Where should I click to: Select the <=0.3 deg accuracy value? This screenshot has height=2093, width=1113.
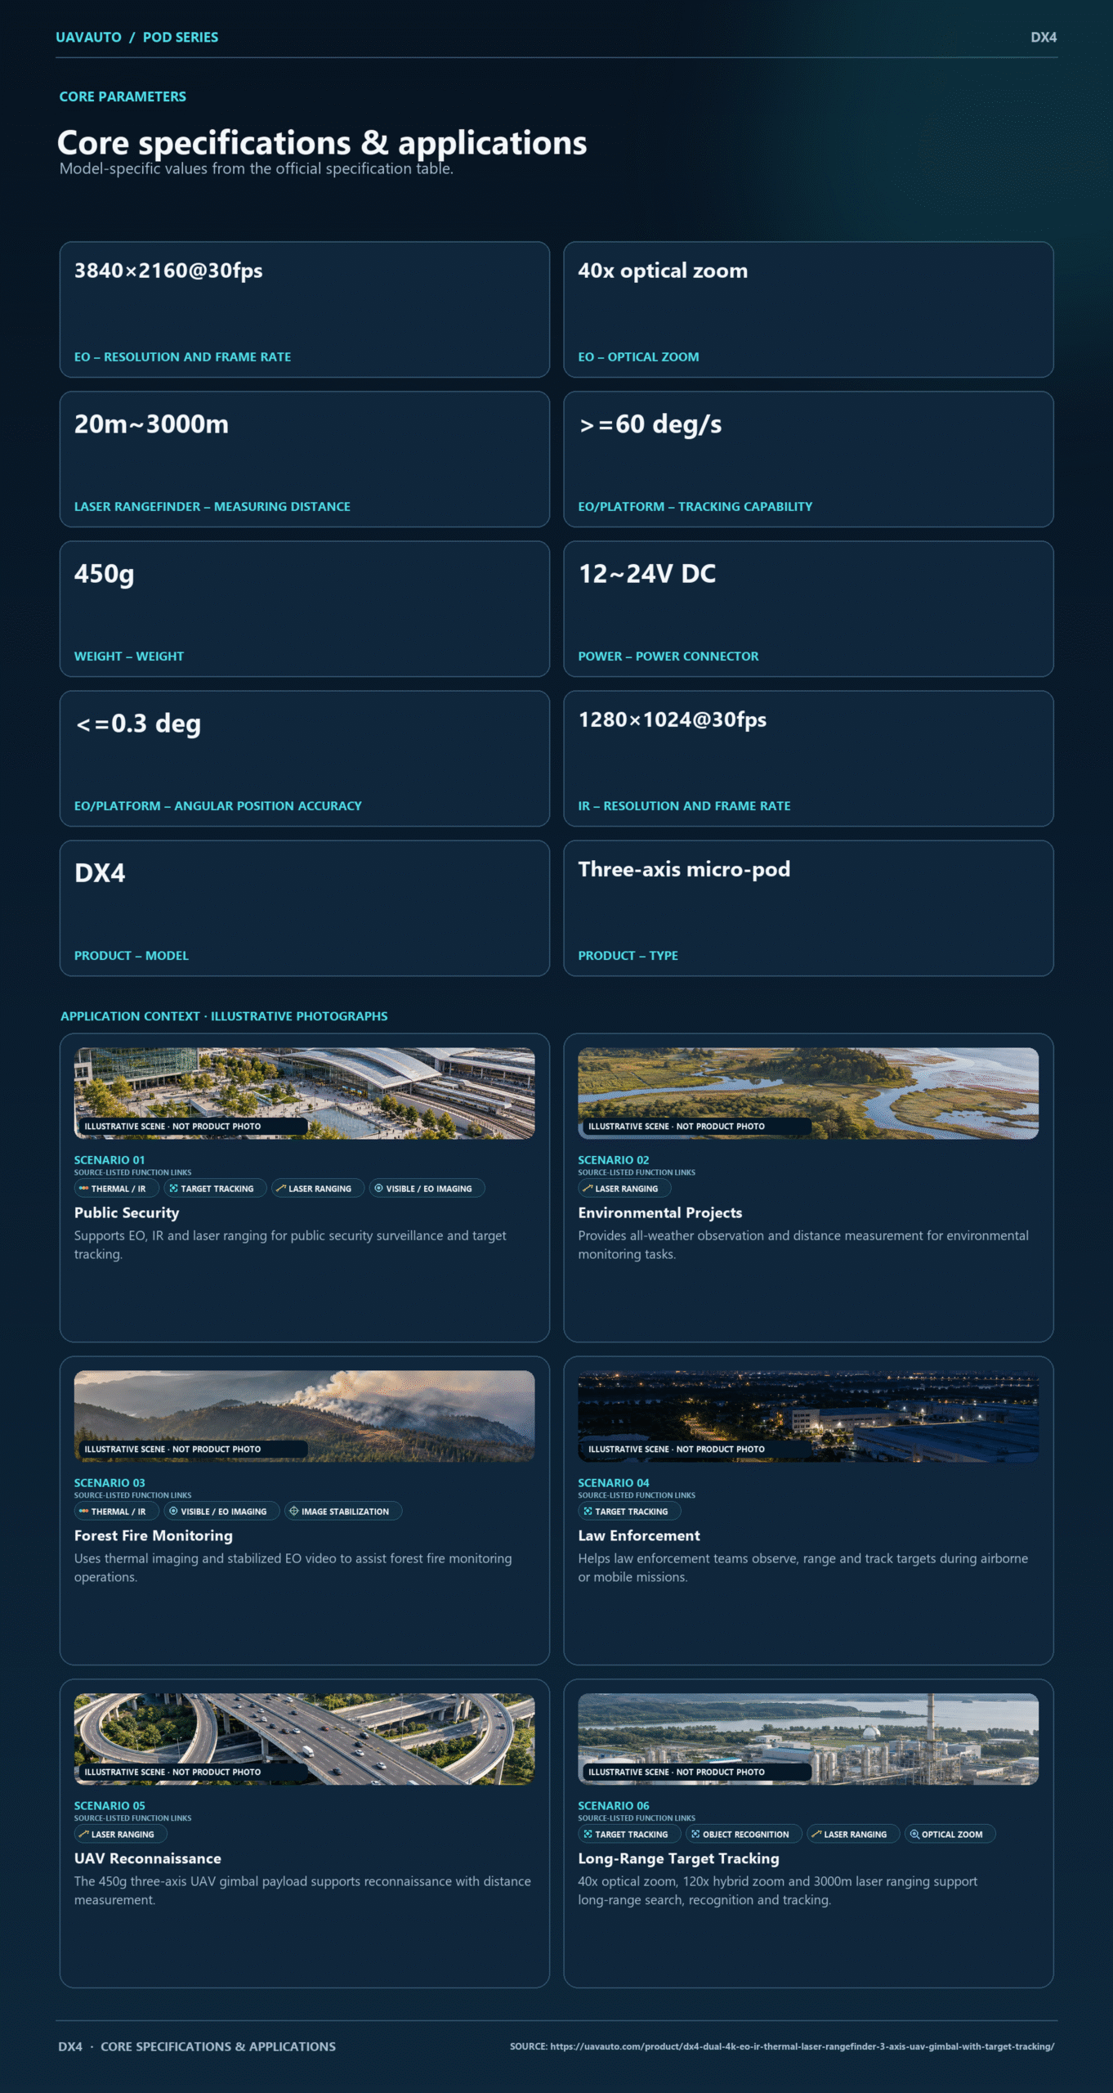(x=138, y=724)
